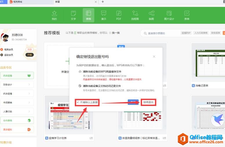Click the 消毒记录表 template title
This screenshot has height=147, width=225.
click(202, 85)
